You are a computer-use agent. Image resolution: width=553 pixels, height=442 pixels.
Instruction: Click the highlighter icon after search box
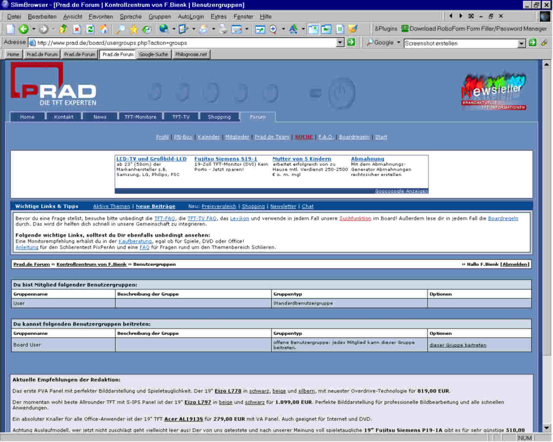544,42
